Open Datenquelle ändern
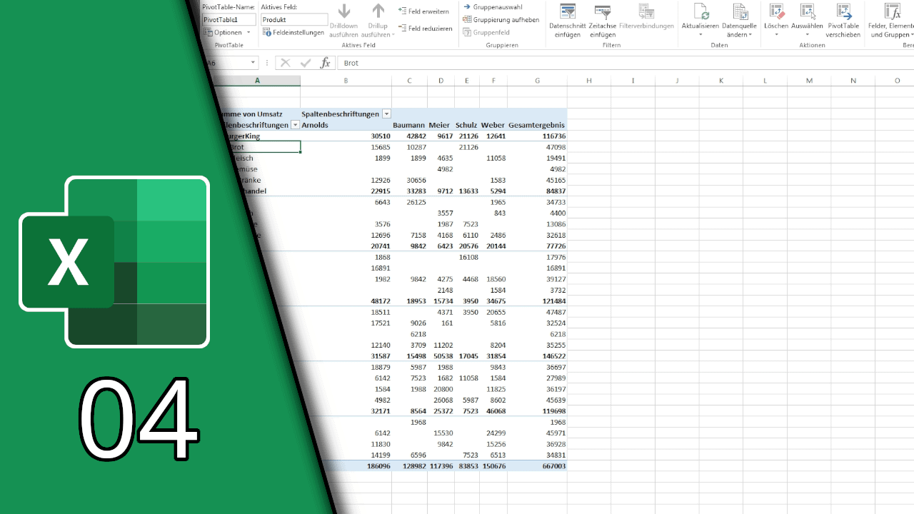 [x=739, y=12]
